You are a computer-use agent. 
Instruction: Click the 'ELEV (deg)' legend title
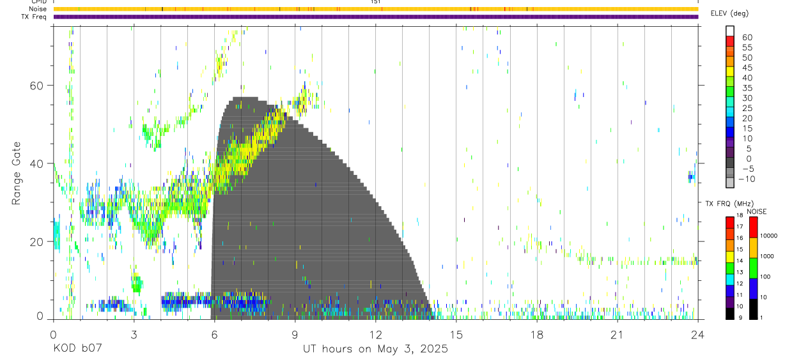coord(729,13)
